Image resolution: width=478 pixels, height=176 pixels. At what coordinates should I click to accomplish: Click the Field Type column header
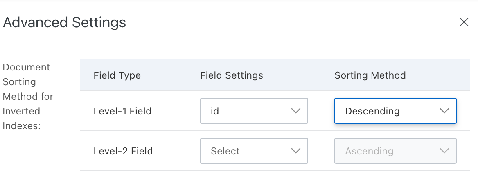(x=117, y=75)
